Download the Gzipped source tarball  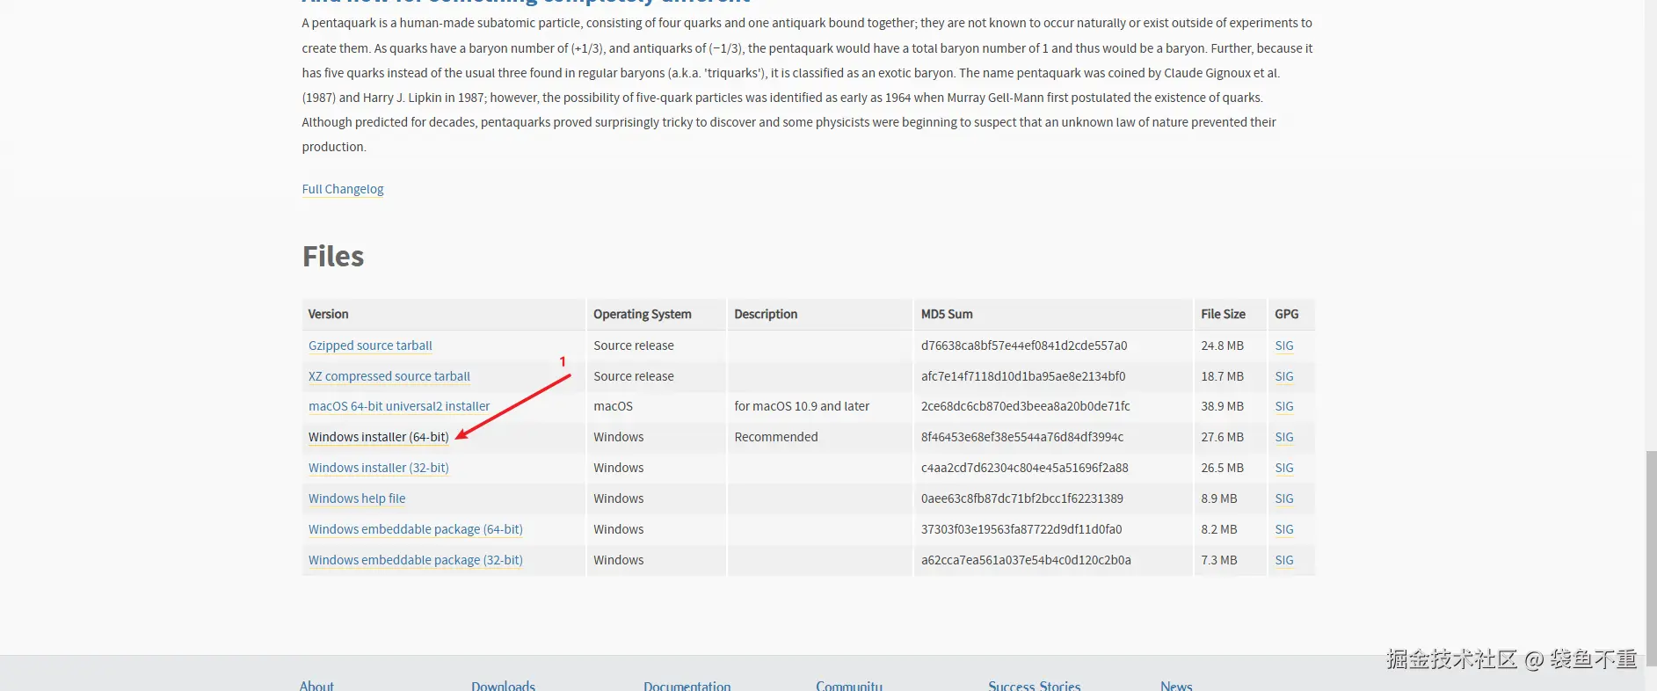tap(370, 345)
